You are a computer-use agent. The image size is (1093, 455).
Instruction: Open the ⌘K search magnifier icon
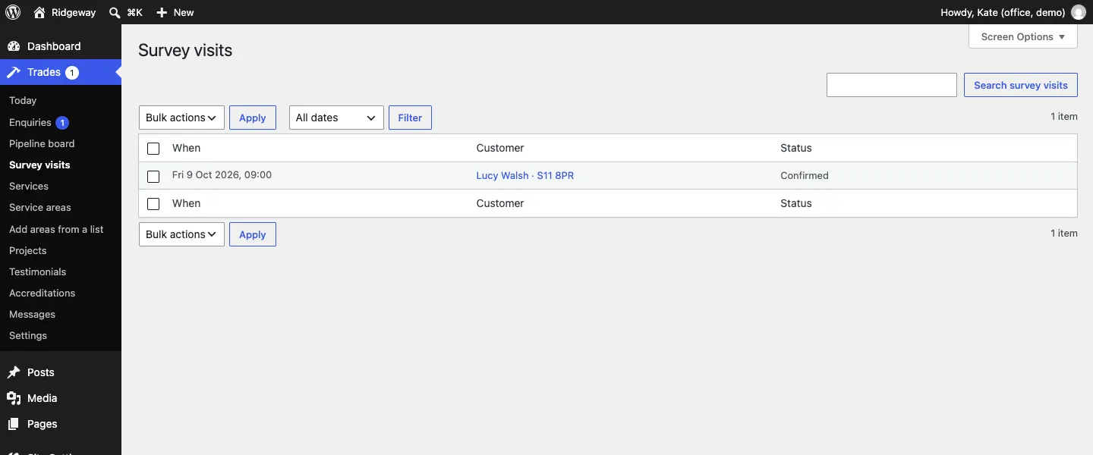point(115,12)
